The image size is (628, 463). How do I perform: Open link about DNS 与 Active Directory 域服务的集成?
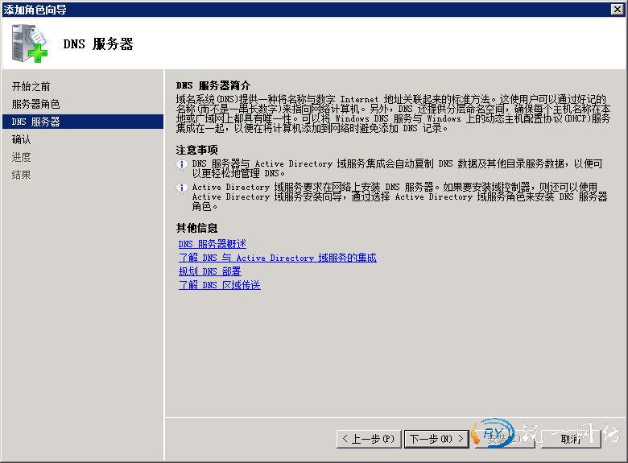[278, 258]
